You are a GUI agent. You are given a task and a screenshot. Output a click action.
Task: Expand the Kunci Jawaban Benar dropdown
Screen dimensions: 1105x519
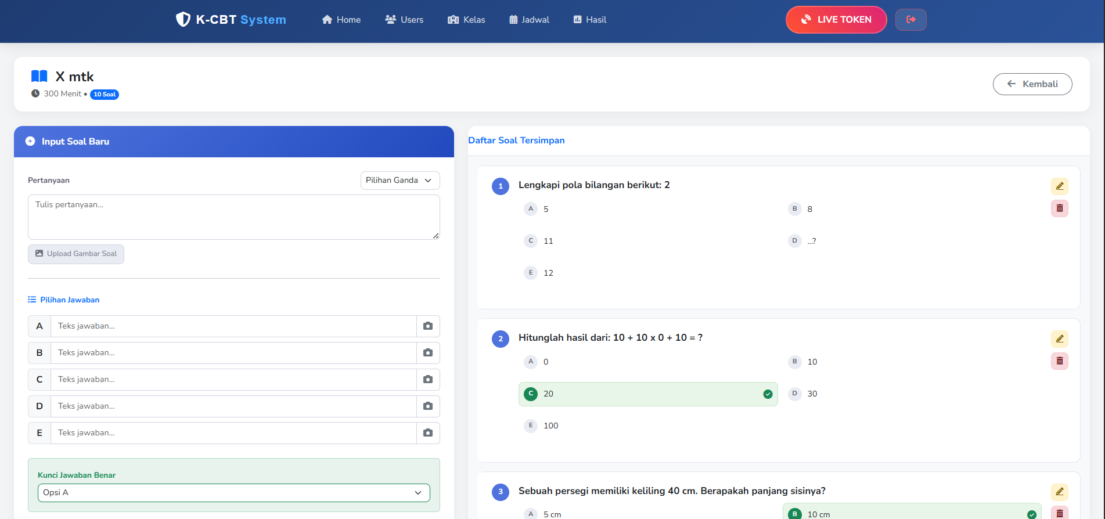[x=233, y=493]
